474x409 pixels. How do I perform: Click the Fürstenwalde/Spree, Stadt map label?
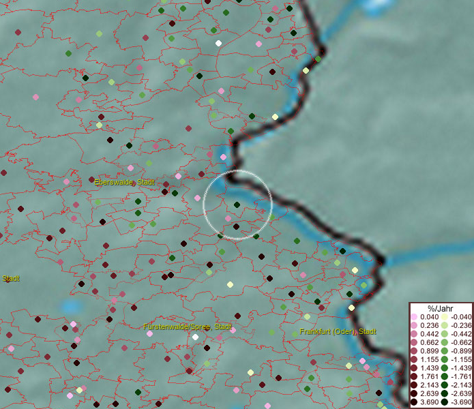coord(188,327)
